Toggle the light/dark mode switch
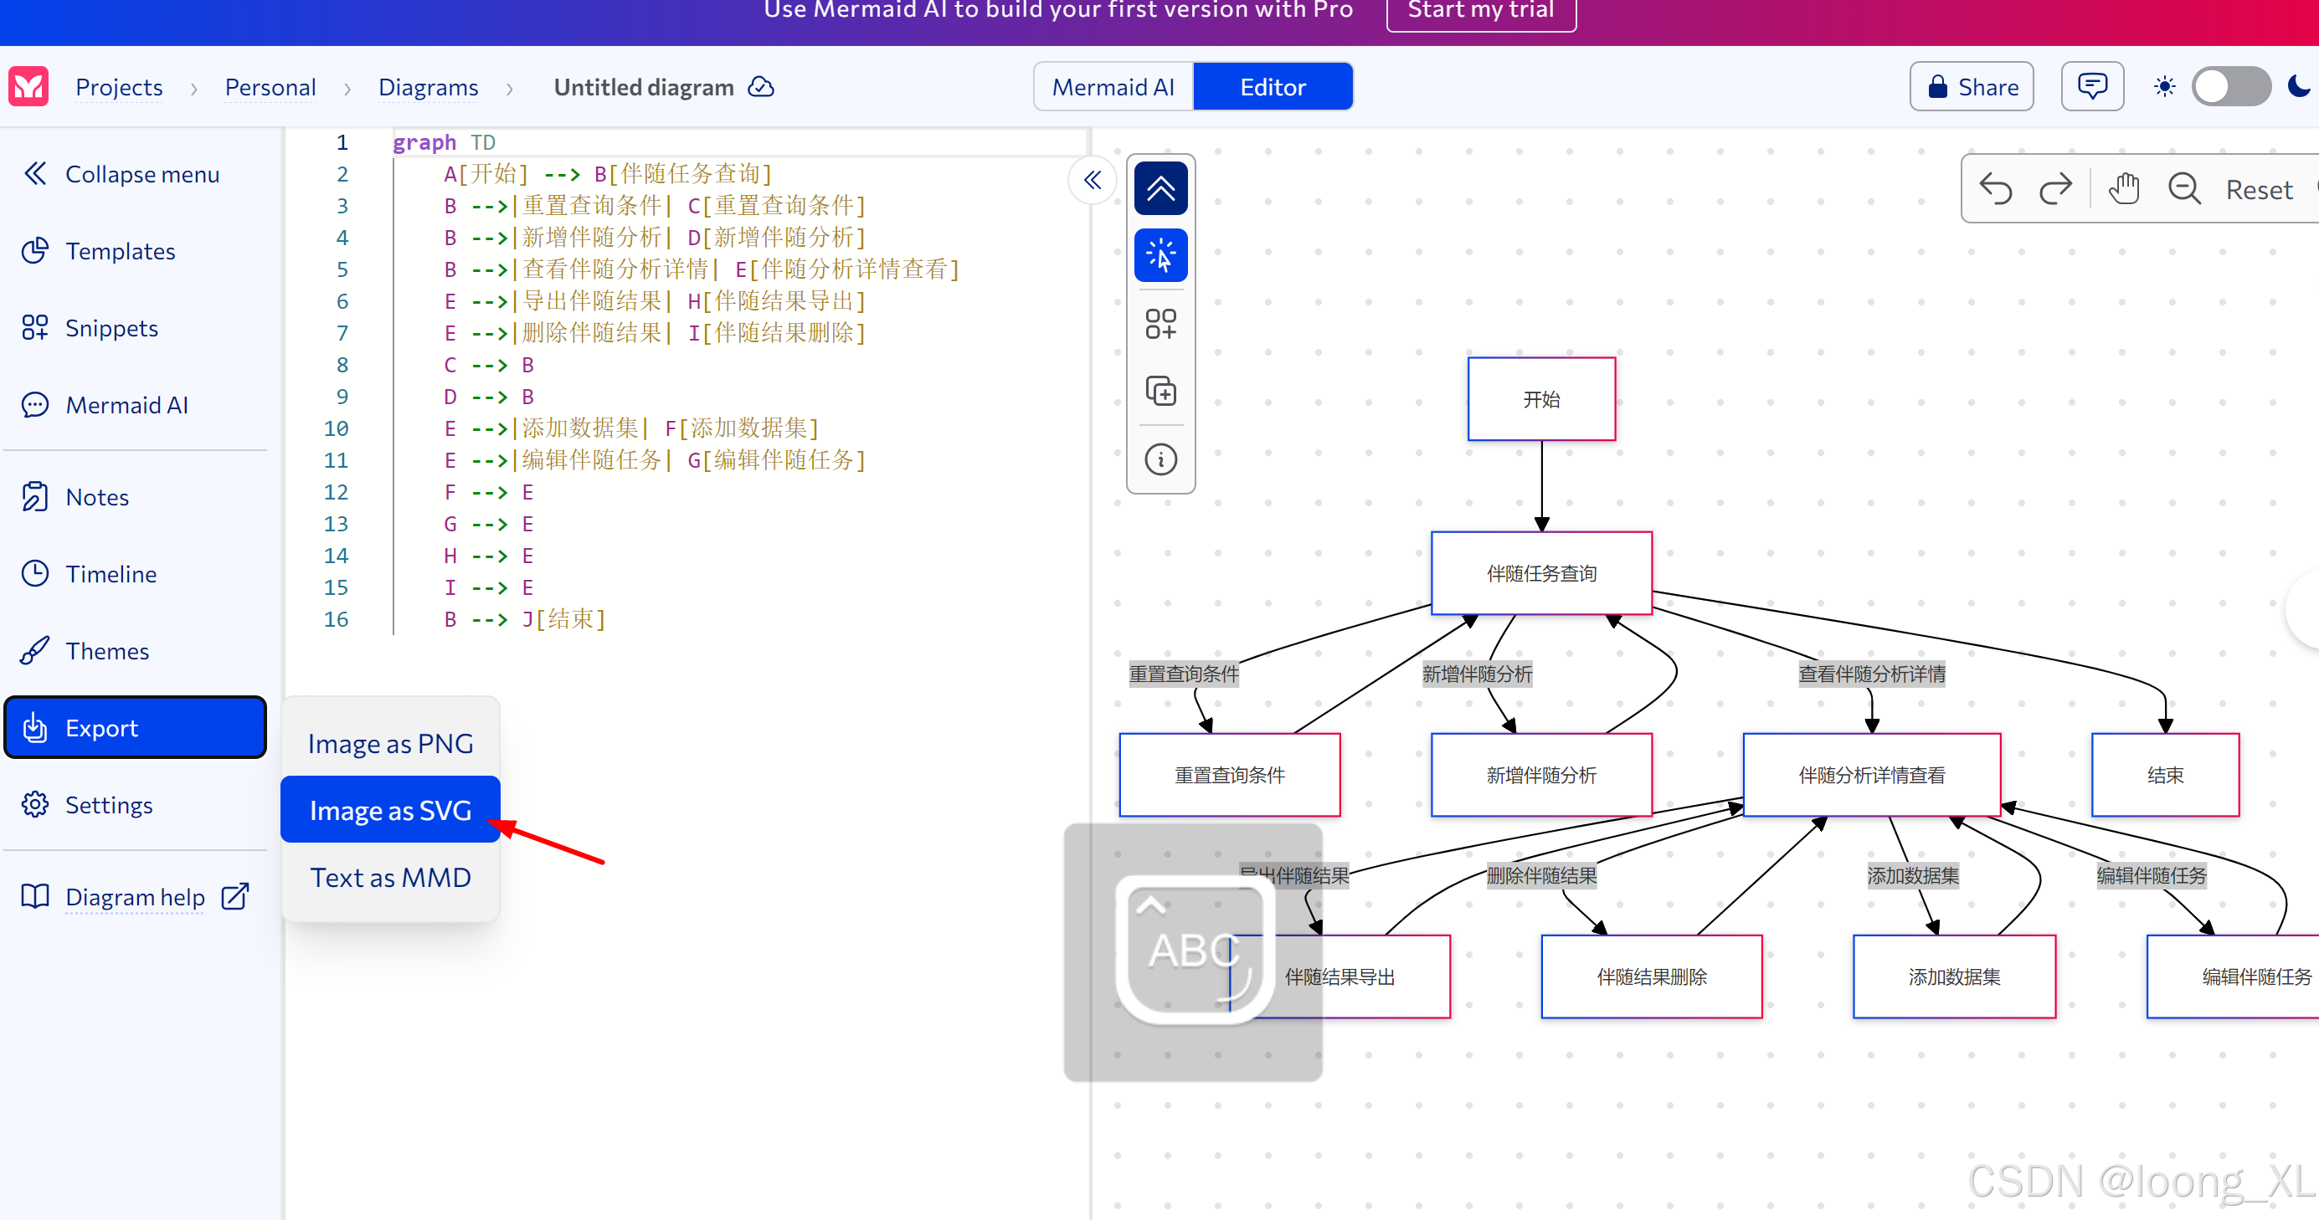 pos(2230,87)
